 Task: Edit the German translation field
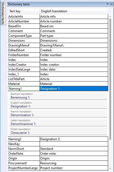58,96
